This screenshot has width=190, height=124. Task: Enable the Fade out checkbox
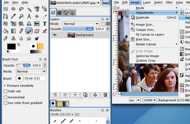6,91
